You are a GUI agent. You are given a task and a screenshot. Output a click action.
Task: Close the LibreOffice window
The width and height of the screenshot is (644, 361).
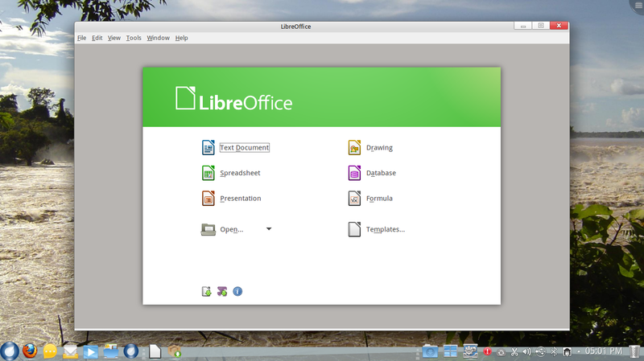[x=559, y=26]
